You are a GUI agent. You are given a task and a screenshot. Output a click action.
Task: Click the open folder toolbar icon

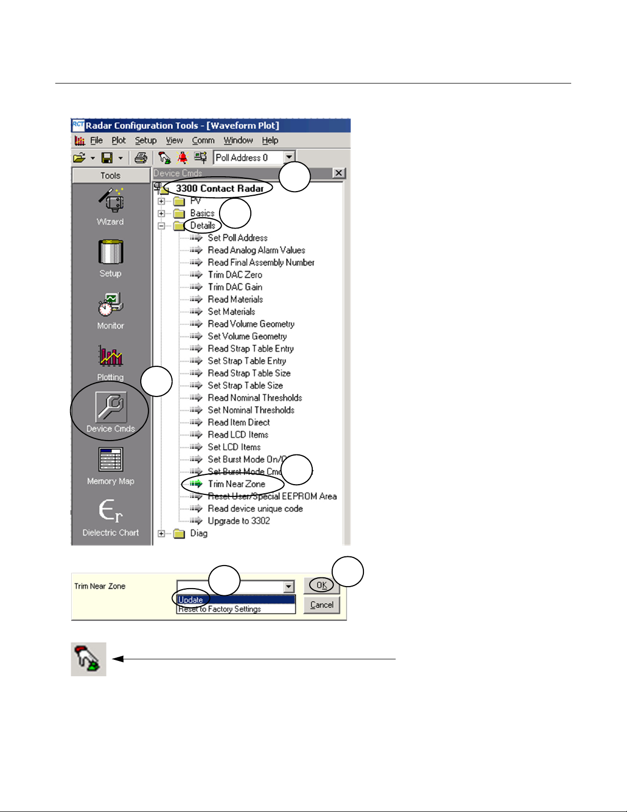(79, 158)
